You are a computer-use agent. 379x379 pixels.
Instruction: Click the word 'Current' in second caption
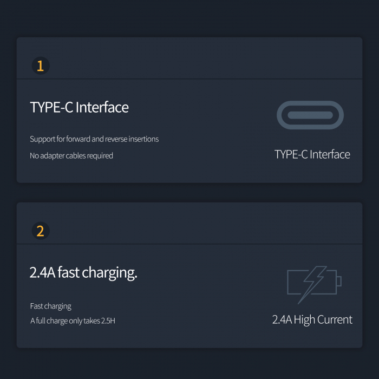click(x=335, y=319)
